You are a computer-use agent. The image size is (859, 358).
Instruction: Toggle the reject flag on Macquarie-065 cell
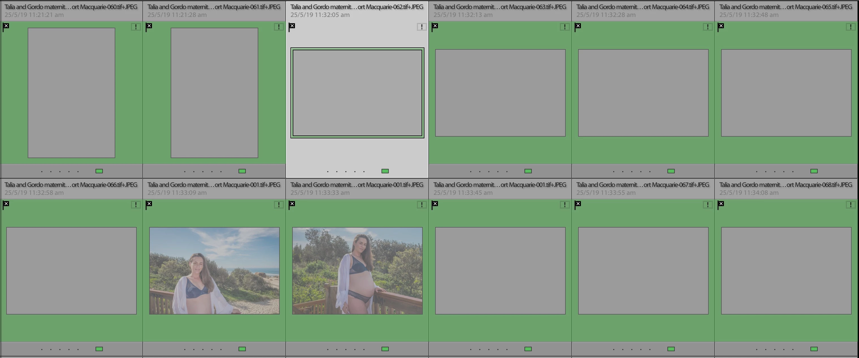pyautogui.click(x=721, y=27)
